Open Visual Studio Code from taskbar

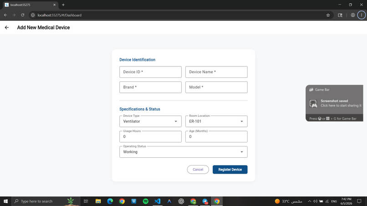(x=158, y=201)
